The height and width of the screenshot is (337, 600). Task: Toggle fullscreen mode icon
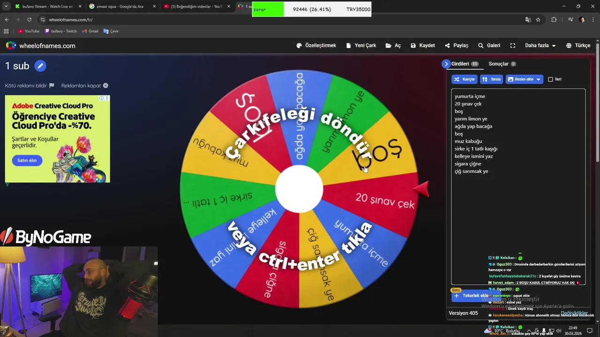[x=513, y=45]
